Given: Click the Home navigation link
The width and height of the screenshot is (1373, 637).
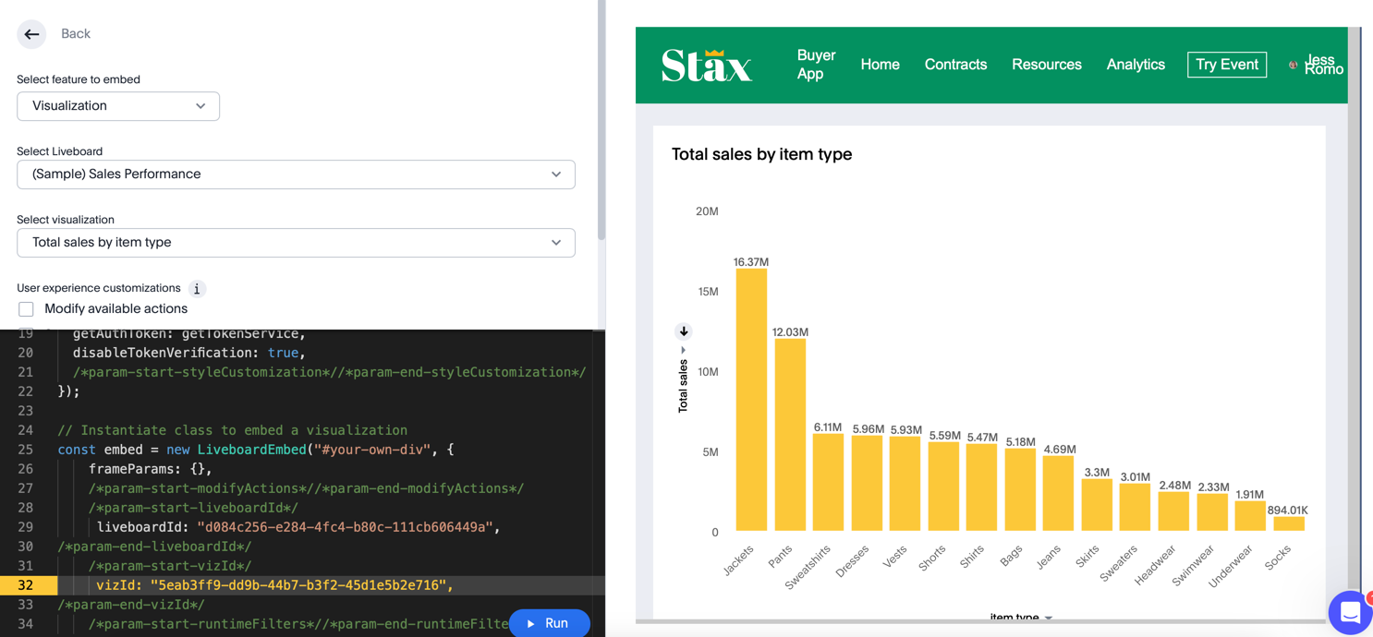Looking at the screenshot, I should pyautogui.click(x=880, y=65).
